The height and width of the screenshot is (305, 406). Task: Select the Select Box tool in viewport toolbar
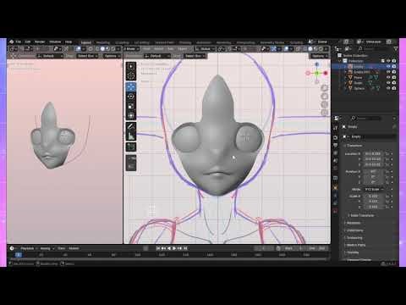[x=131, y=66]
